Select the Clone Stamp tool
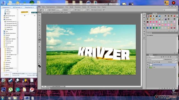This screenshot has height=100, width=179. pyautogui.click(x=39, y=35)
